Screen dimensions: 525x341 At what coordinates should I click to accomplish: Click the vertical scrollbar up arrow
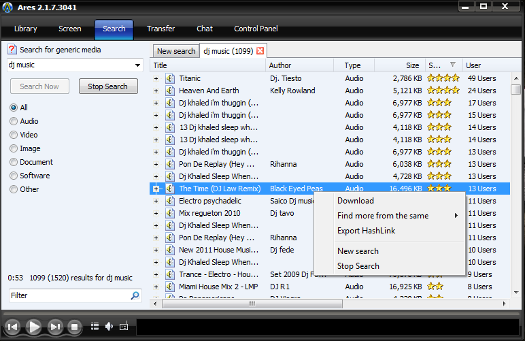click(516, 78)
